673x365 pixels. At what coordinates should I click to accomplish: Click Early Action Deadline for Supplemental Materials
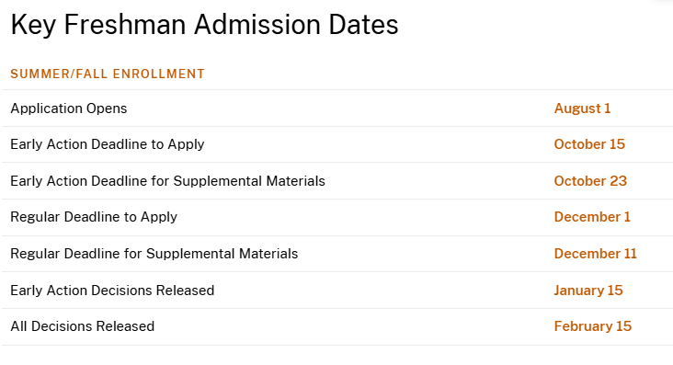168,181
